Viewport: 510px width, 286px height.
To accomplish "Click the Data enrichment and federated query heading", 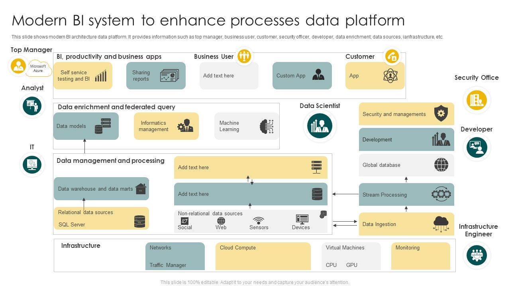I will click(x=116, y=107).
